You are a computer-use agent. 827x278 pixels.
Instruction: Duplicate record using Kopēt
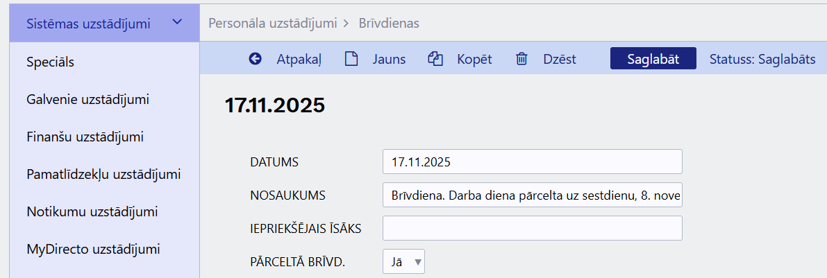point(474,59)
